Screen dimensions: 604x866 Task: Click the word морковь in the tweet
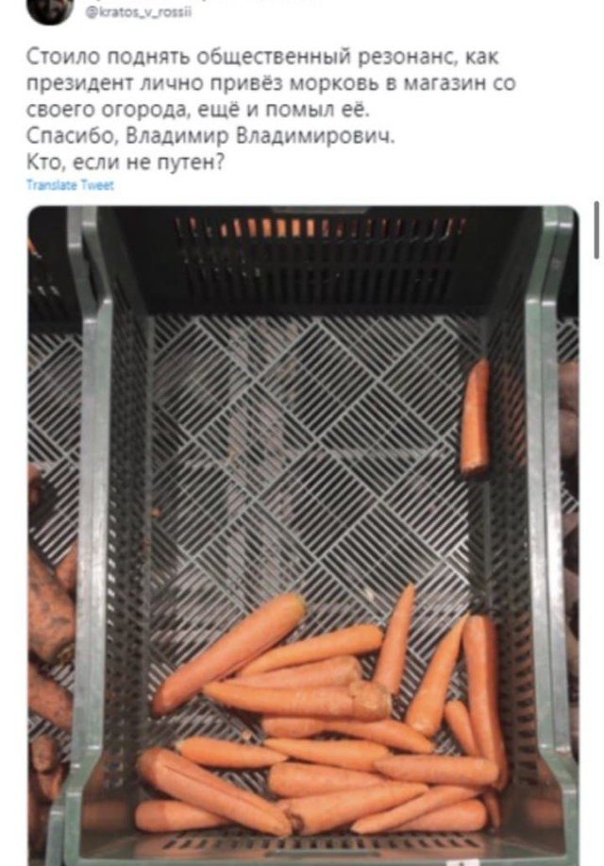334,84
